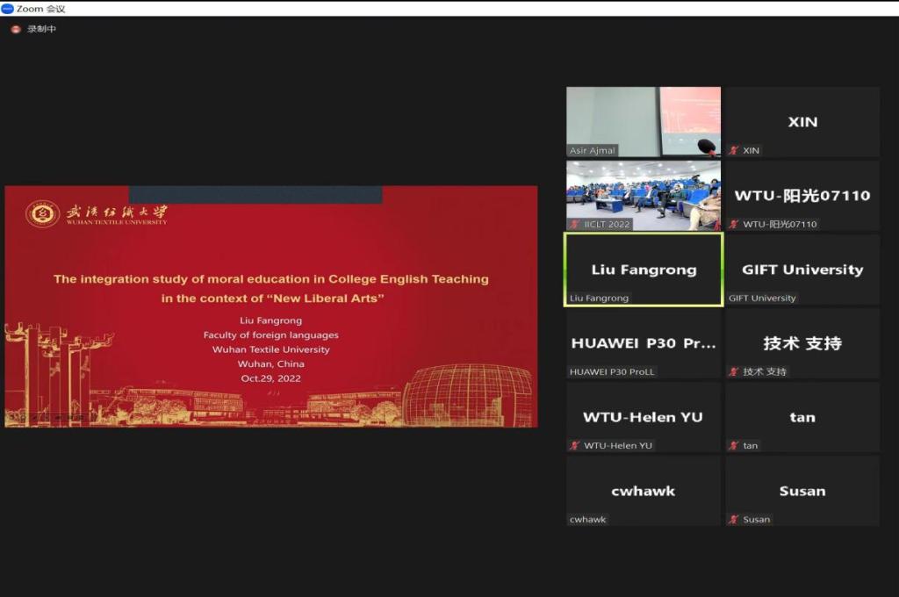Click the muted mic icon beside 技术 支持

(734, 371)
